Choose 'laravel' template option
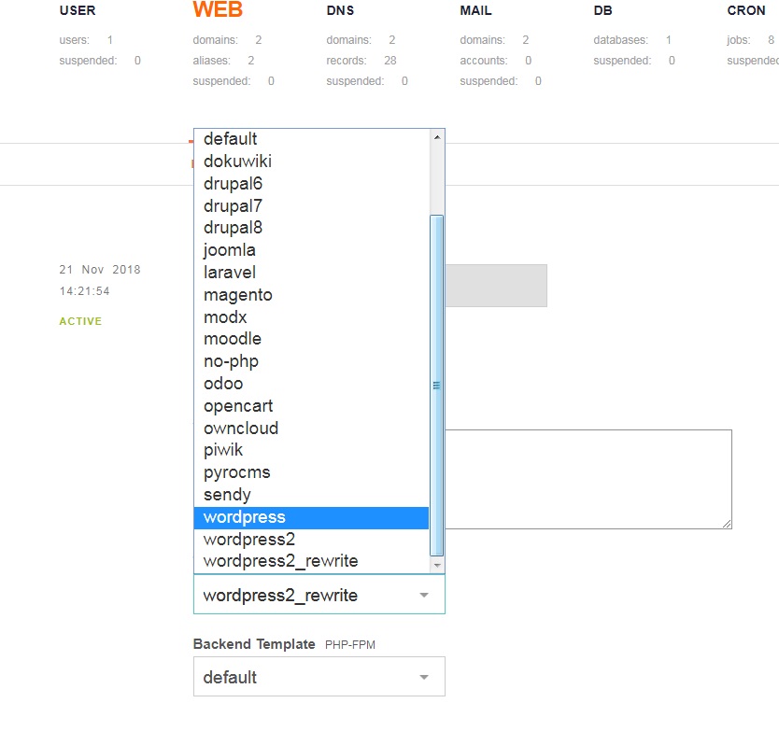This screenshot has width=779, height=731. [311, 272]
